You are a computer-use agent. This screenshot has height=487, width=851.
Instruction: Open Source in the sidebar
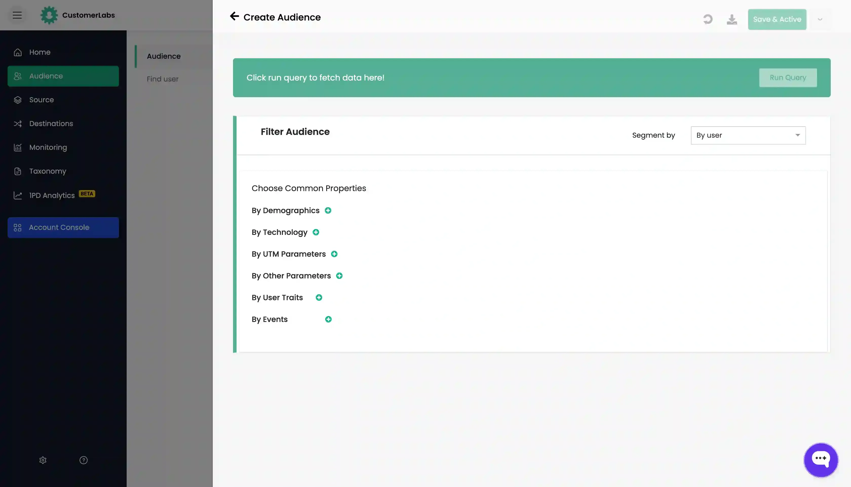pos(63,100)
